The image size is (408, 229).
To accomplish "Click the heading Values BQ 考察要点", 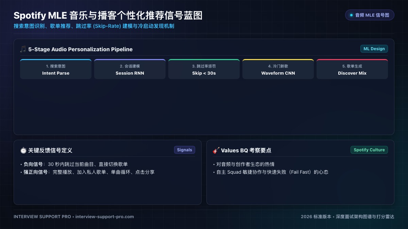I will tap(246, 150).
